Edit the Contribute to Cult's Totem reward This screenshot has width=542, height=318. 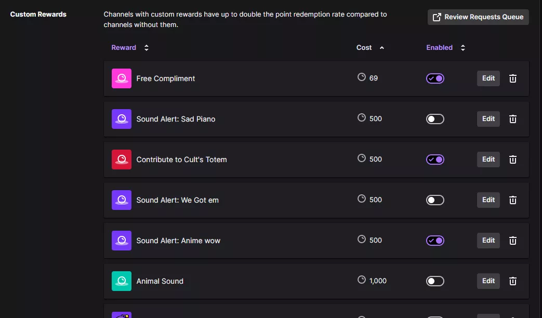(x=488, y=160)
